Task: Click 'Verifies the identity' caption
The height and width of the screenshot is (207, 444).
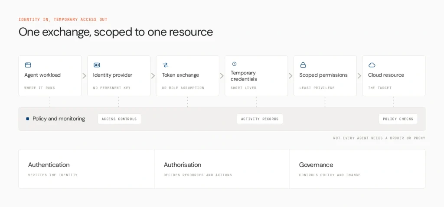Action: pyautogui.click(x=52, y=175)
